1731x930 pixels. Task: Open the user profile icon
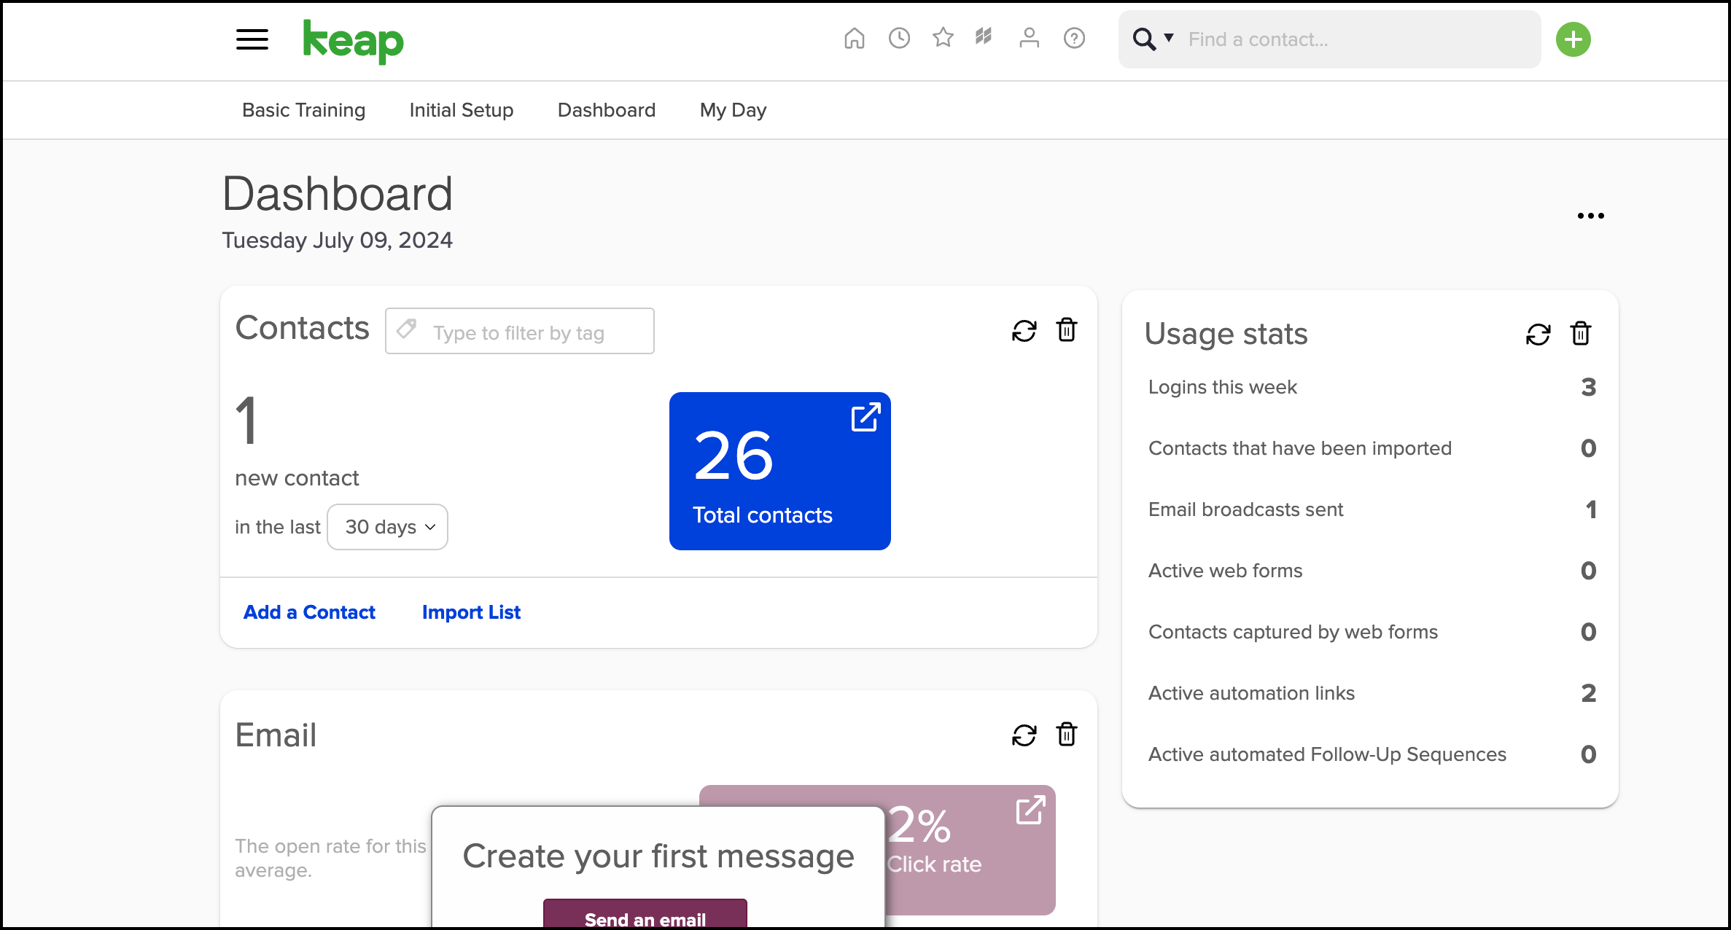coord(1029,38)
